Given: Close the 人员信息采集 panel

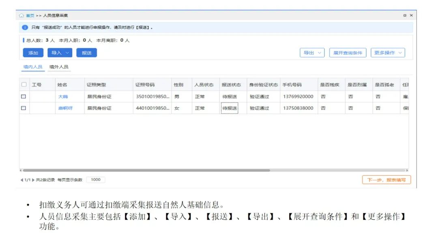Looking at the screenshot, I should pyautogui.click(x=411, y=15).
